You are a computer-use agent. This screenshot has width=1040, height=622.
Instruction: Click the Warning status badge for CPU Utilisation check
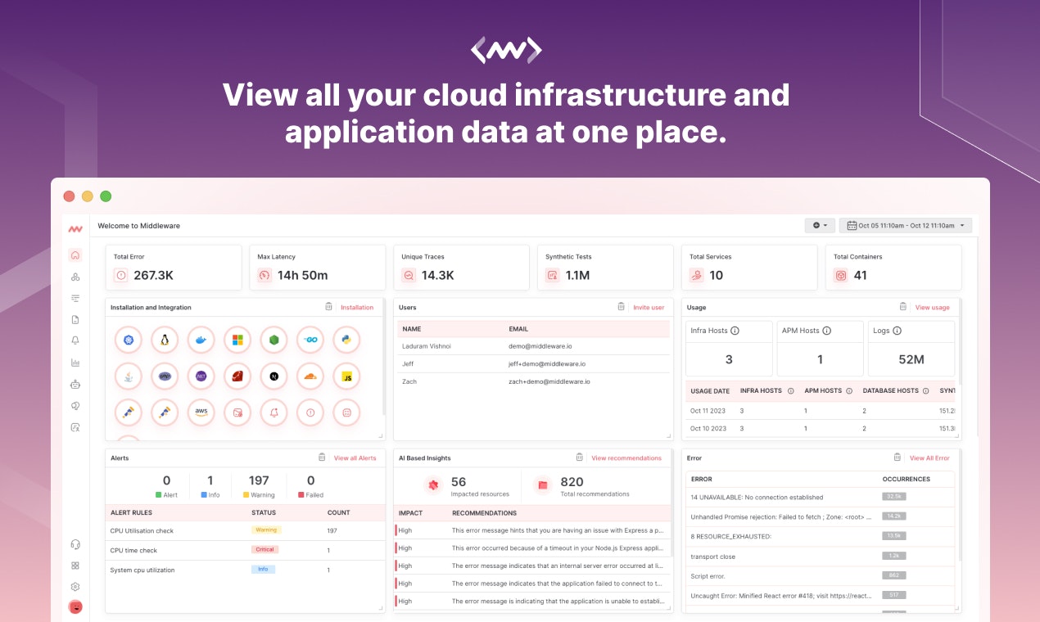(x=266, y=530)
